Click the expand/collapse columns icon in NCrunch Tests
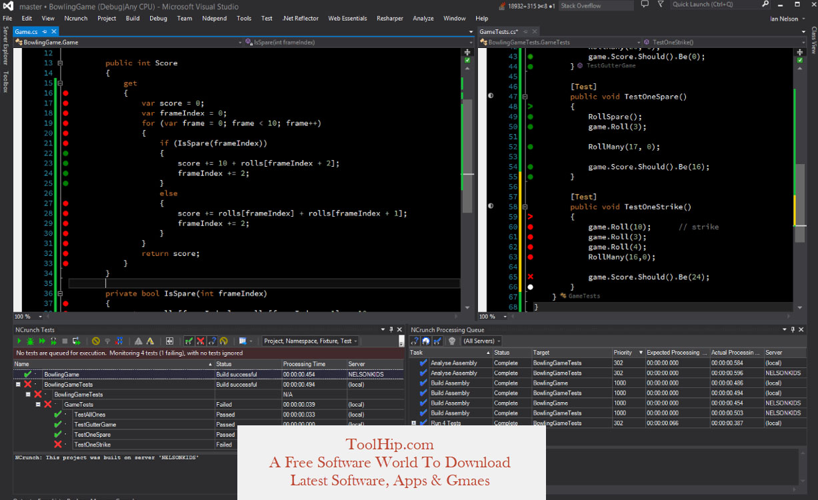818x500 pixels. click(x=169, y=341)
